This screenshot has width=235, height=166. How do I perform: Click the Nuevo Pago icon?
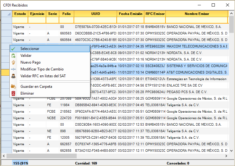click(x=13, y=63)
